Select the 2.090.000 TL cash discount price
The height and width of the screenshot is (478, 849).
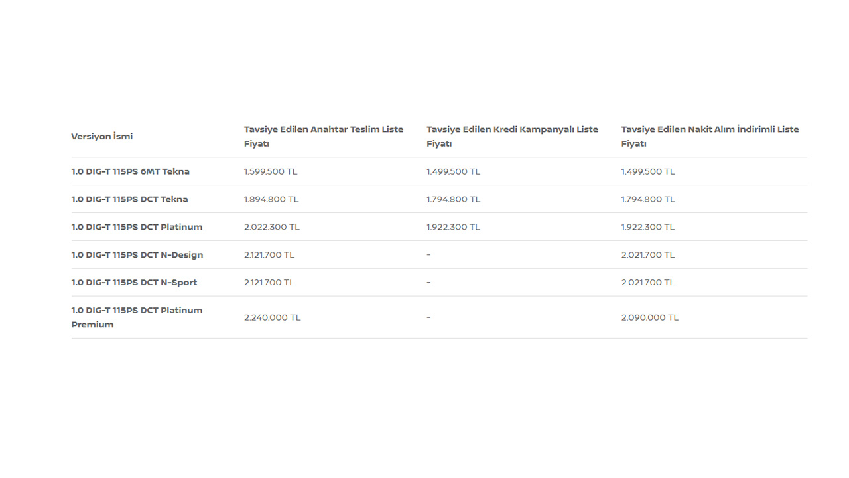[x=650, y=317]
